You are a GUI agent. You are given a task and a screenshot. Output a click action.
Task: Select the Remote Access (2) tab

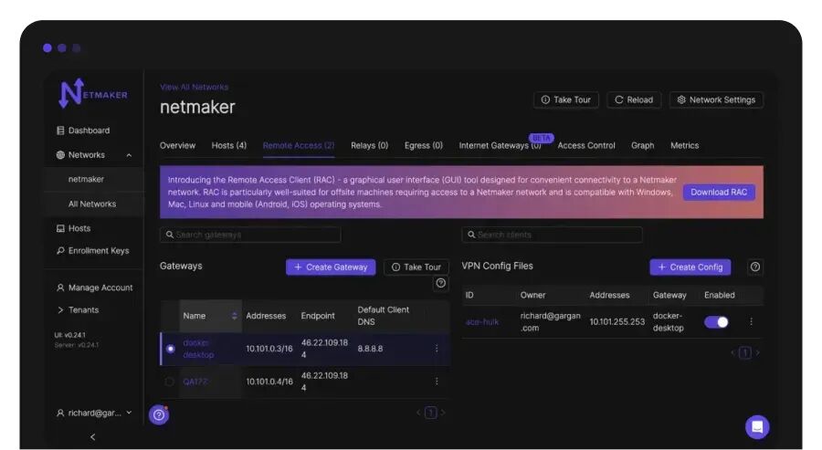299,146
